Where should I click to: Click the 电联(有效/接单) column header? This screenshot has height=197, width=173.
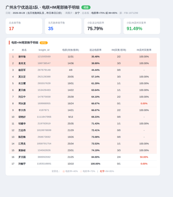pos(71,50)
